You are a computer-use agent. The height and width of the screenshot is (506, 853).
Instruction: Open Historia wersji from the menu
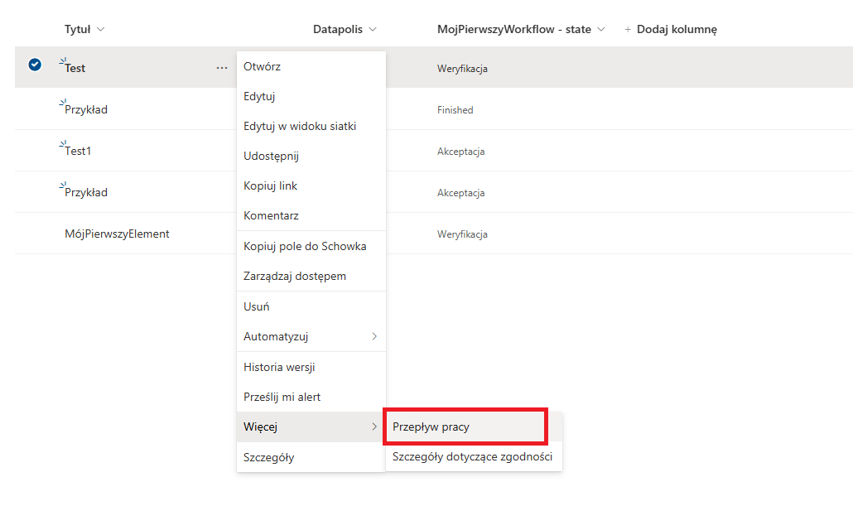(279, 367)
